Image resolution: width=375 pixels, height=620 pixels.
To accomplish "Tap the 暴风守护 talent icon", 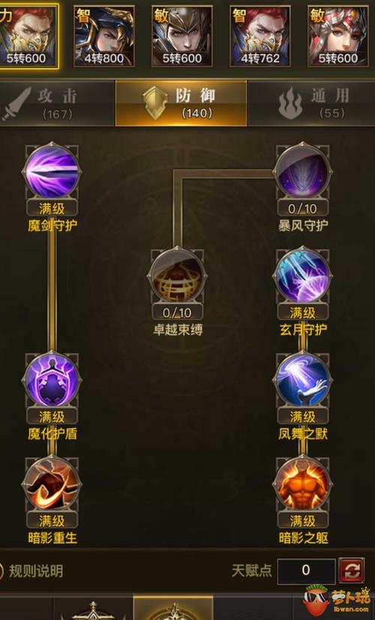I will pyautogui.click(x=302, y=171).
